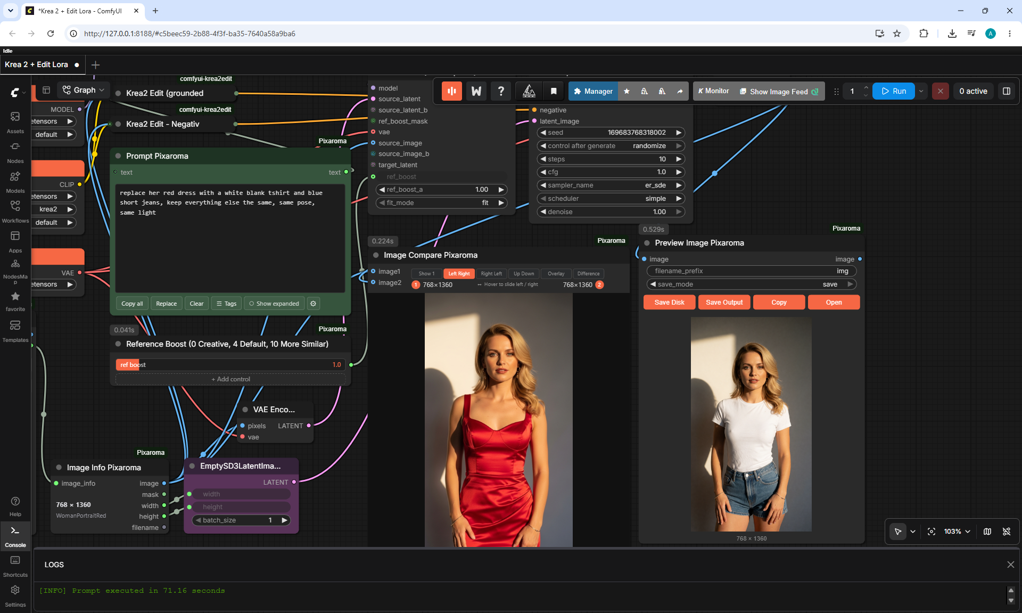
Task: Open the favorite sidebar panel
Action: coord(15,301)
